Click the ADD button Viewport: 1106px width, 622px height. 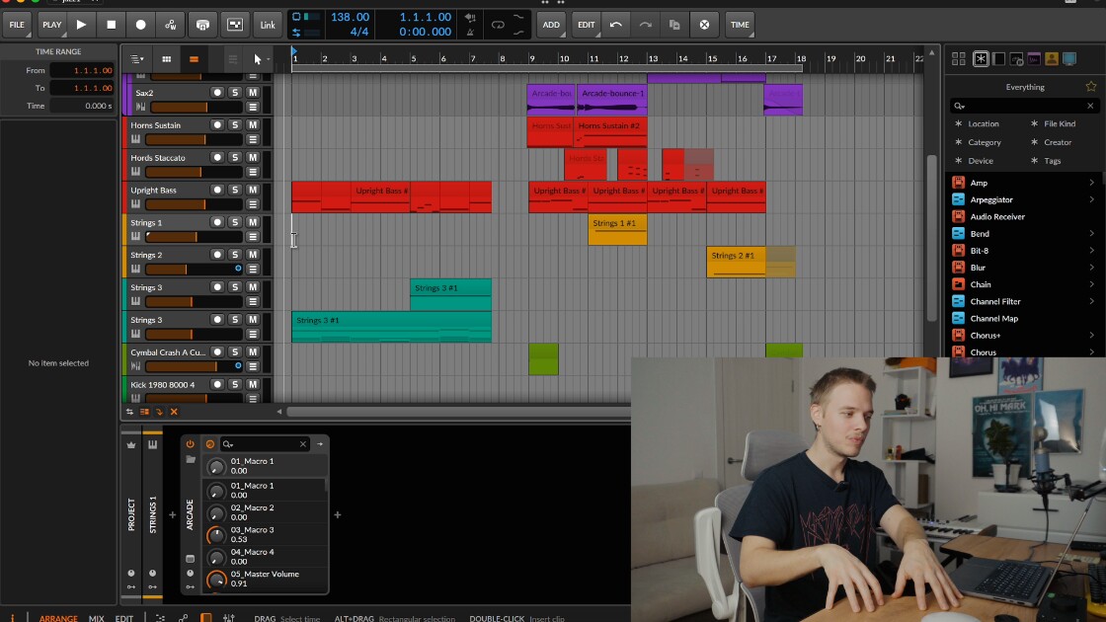tap(551, 25)
